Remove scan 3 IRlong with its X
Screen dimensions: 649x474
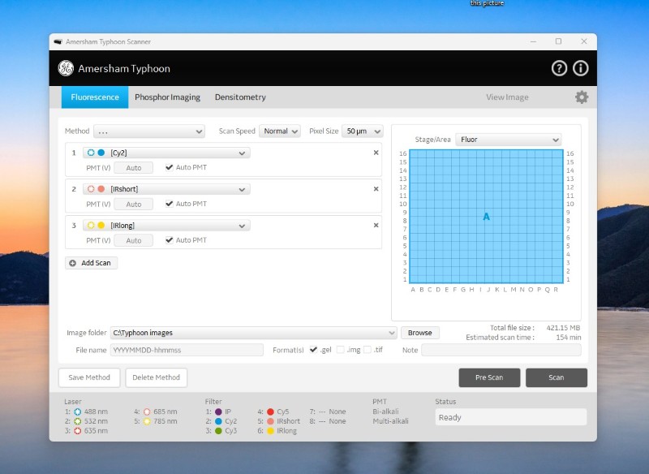click(x=376, y=226)
